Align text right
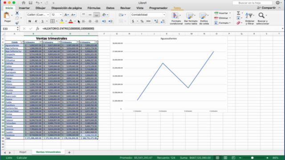This screenshot has width=285, height=160. click(97, 21)
